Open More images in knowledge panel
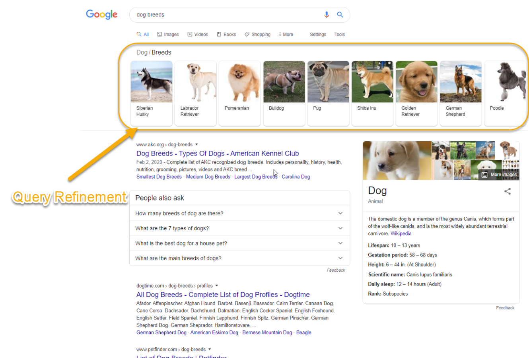The image size is (529, 358). [500, 175]
